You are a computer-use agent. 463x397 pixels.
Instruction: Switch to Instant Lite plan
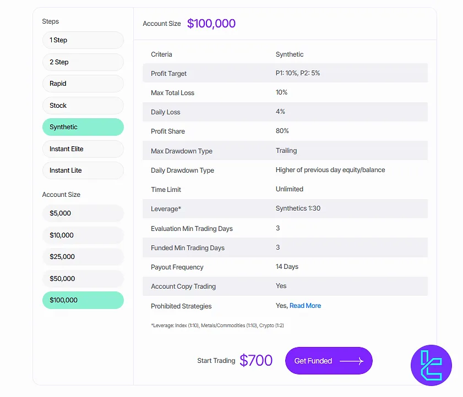(x=83, y=170)
